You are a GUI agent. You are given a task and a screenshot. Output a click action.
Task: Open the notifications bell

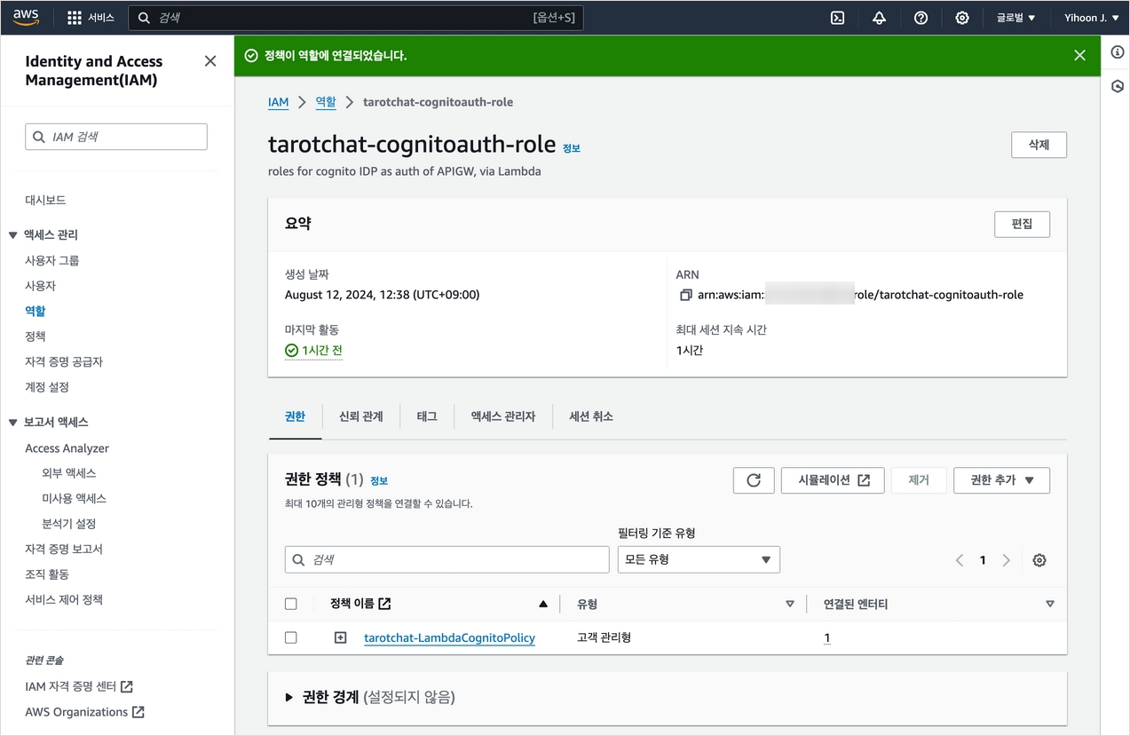pos(879,18)
